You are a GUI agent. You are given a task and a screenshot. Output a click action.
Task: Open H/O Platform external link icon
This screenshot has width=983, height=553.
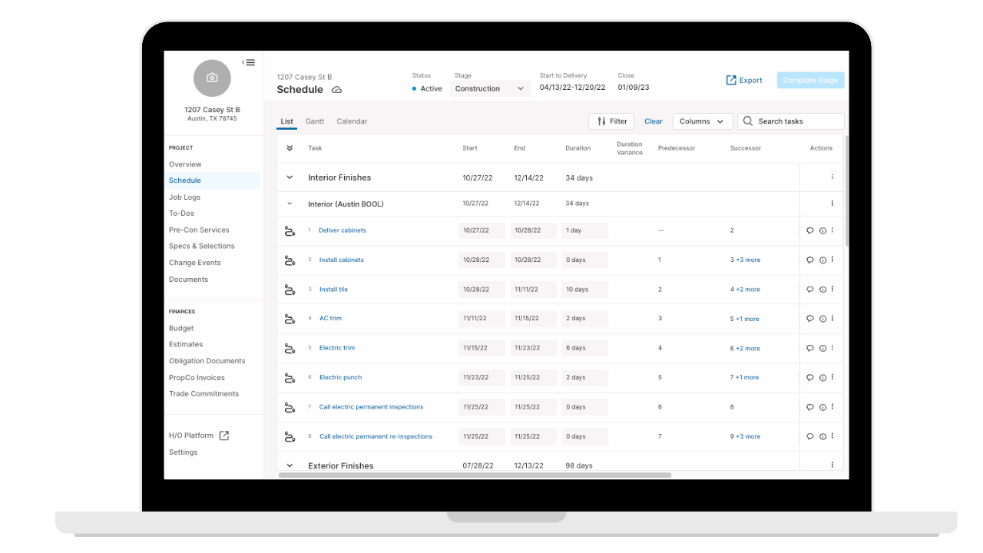tap(224, 435)
